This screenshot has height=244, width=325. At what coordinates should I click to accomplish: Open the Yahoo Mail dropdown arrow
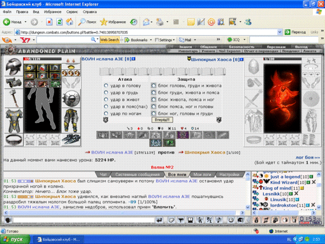point(195,40)
